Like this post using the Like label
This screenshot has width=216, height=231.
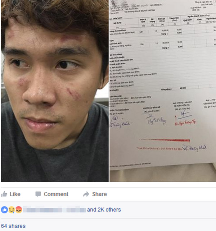coord(15,194)
